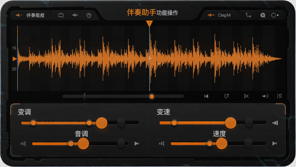The width and height of the screenshot is (296, 167).
Task: Click the small orange handle on 音调 slider
Action: [x=71, y=144]
